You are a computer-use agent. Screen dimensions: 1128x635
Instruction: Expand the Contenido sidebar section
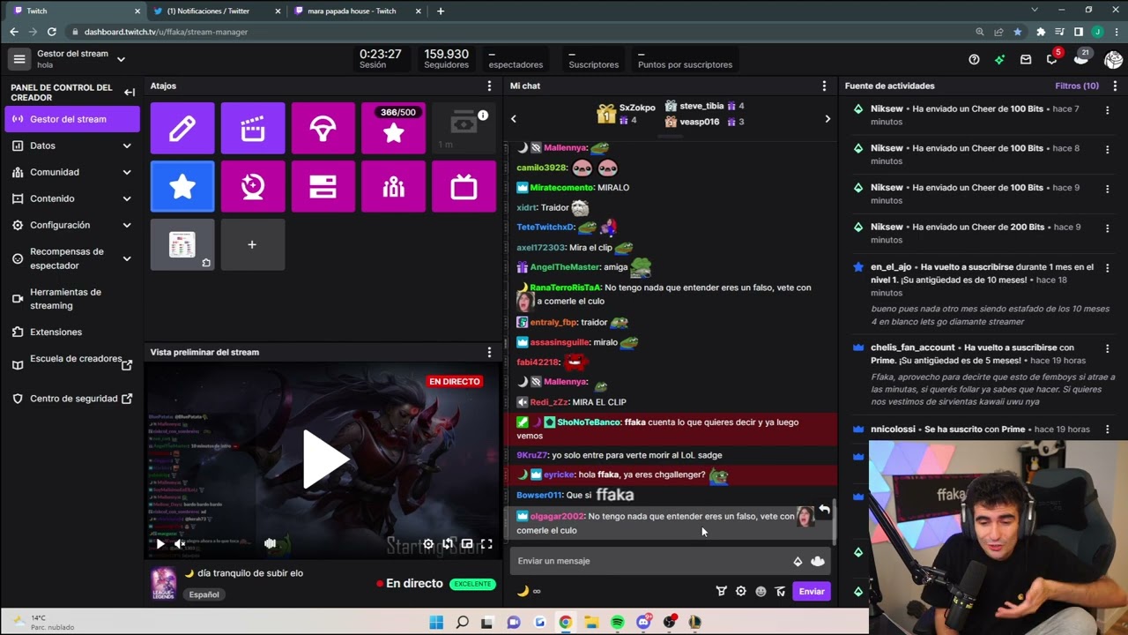pyautogui.click(x=127, y=198)
